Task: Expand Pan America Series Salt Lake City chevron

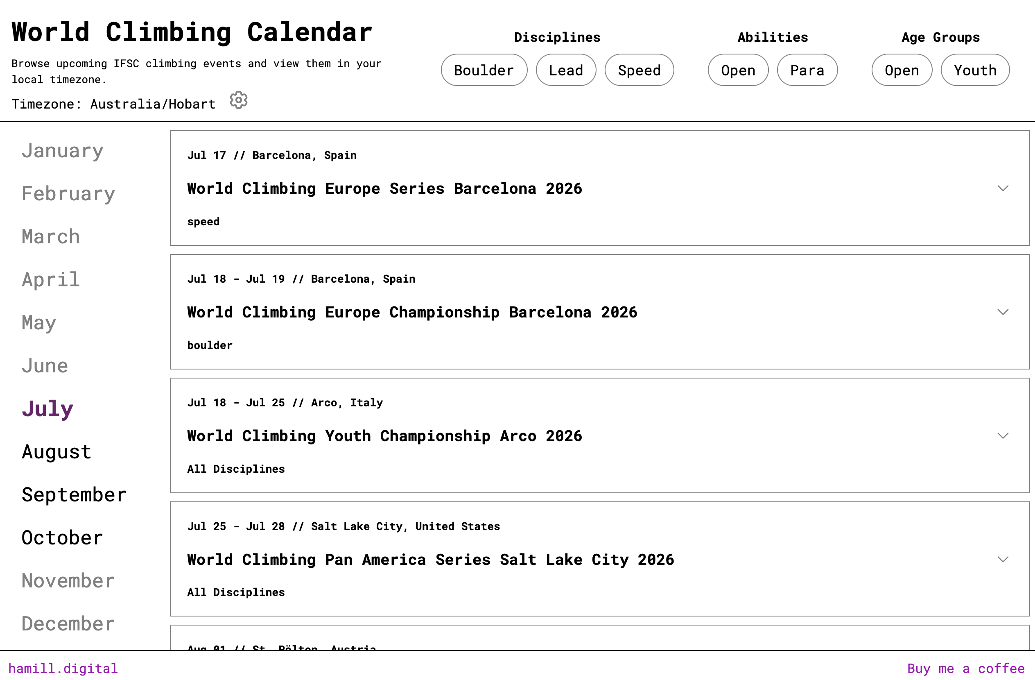Action: (1003, 559)
